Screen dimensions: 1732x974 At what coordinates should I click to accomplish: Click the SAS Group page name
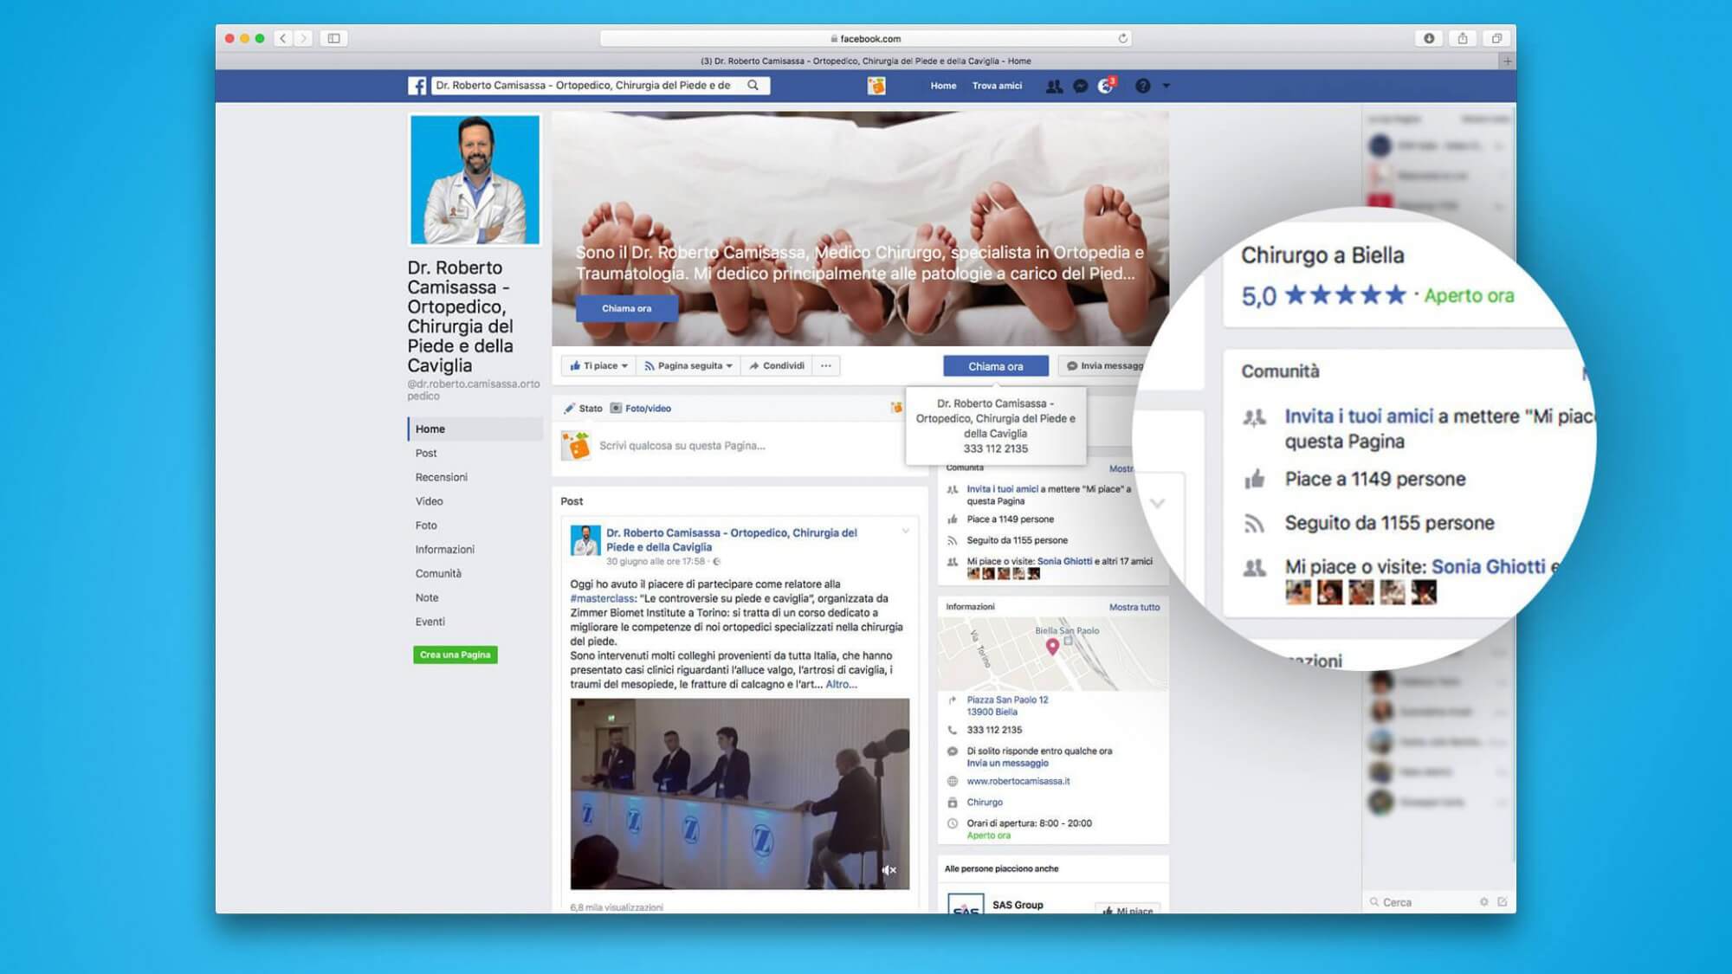(x=1018, y=905)
